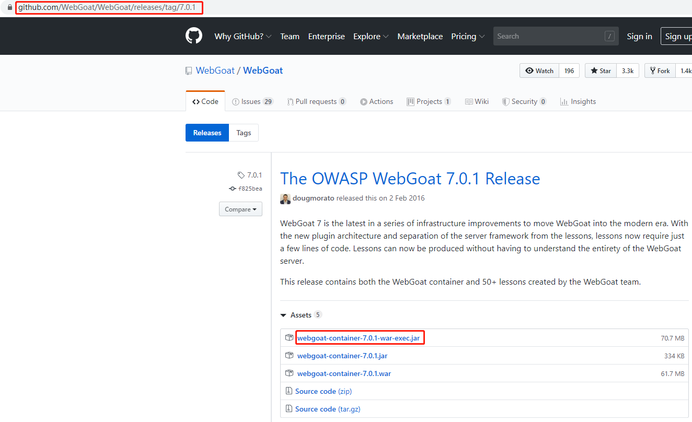Click archive icon beside Source code (tar.gz)
Viewport: 692px width, 422px height.
[x=289, y=409]
